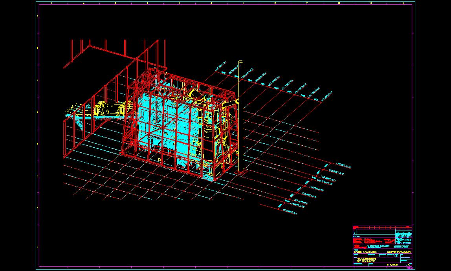Image resolution: width=451 pixels, height=271 pixels.
Task: Click border zone number 1 at top
Action: pos(52,3)
